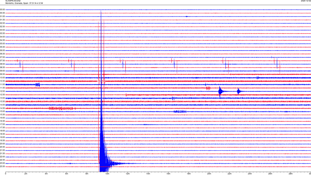
Task: Click the 03:30 time row label
Action: [2, 33]
